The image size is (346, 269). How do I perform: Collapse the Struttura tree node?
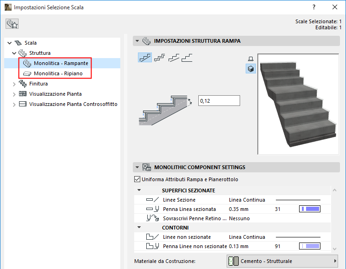14,53
